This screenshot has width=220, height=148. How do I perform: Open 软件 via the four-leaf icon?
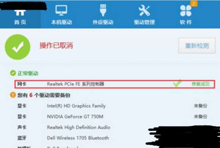(x=186, y=11)
